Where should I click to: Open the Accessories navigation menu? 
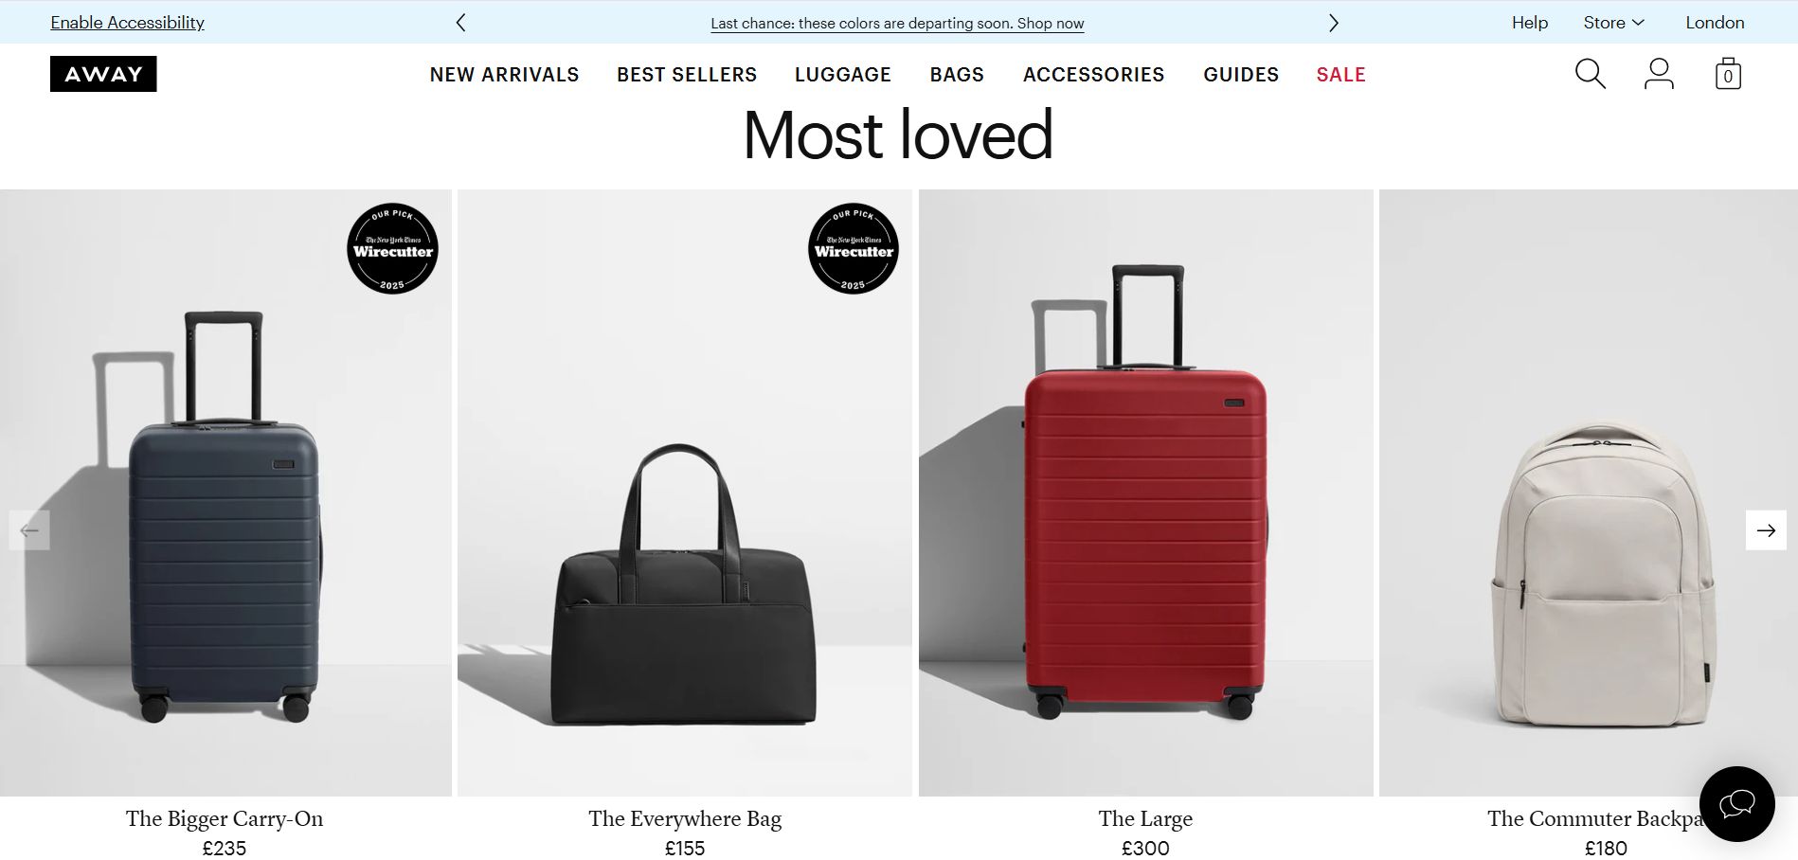click(1094, 75)
